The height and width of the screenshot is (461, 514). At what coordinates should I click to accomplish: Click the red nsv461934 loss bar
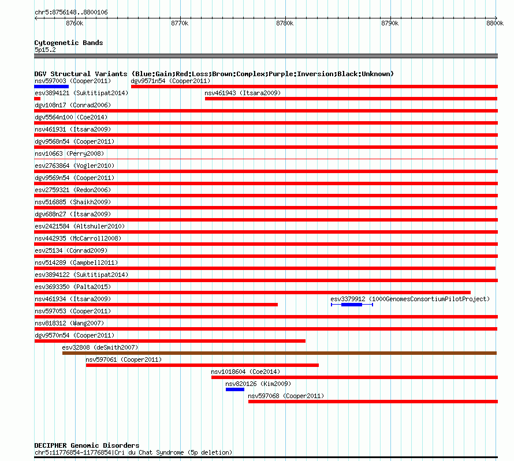click(156, 305)
